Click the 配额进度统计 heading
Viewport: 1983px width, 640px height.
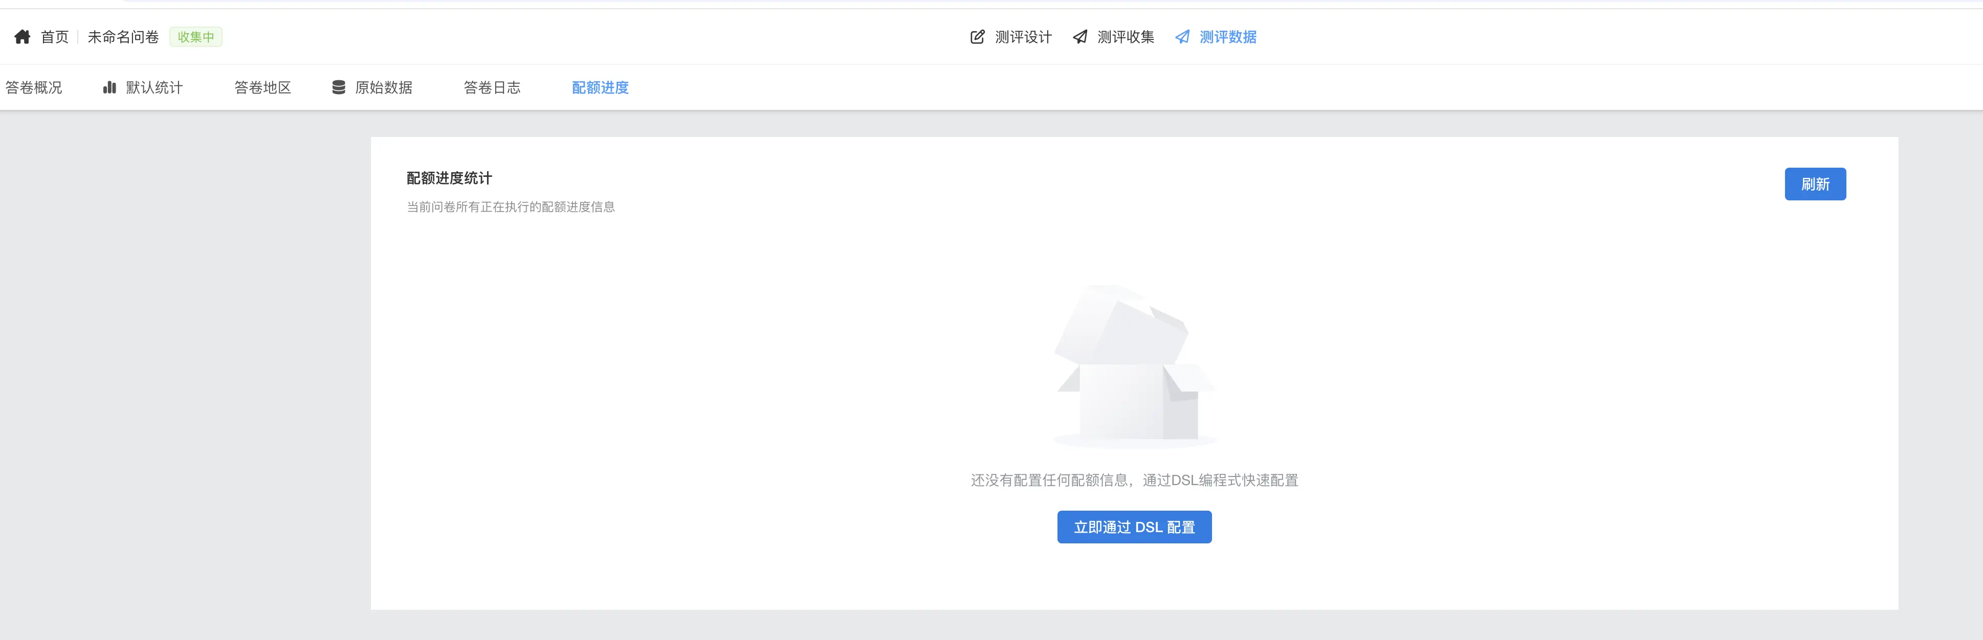point(449,178)
